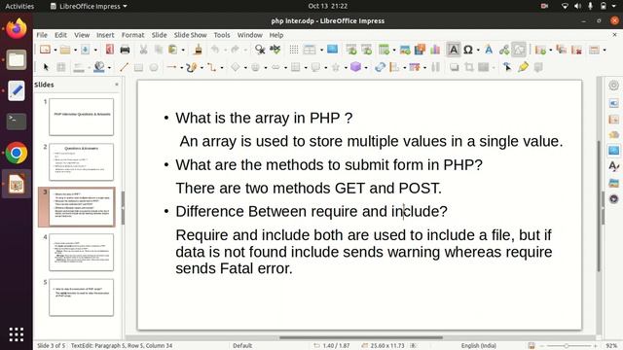The image size is (623, 350).
Task: Open Navigator sidebar deck
Action: tap(613, 198)
